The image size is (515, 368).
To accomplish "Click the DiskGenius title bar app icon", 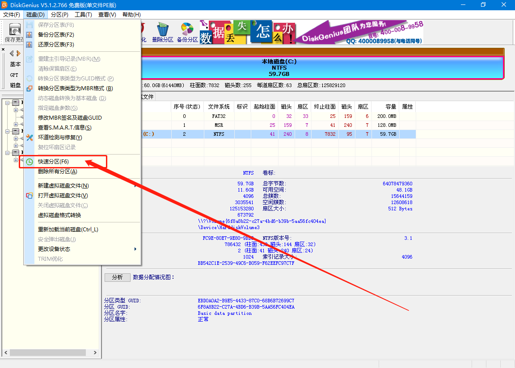I will [x=4, y=5].
